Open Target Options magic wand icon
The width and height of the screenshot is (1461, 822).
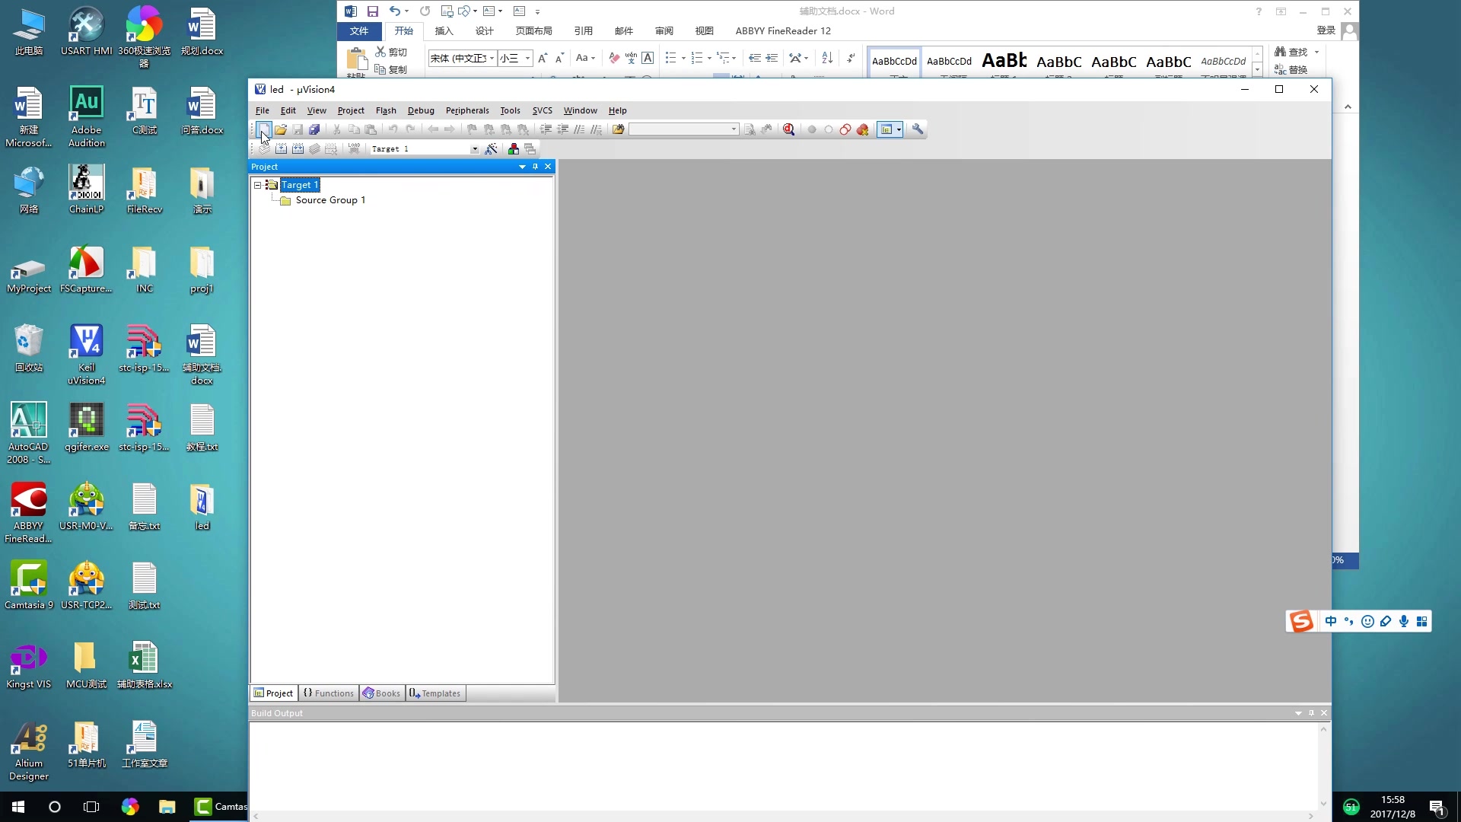(492, 149)
